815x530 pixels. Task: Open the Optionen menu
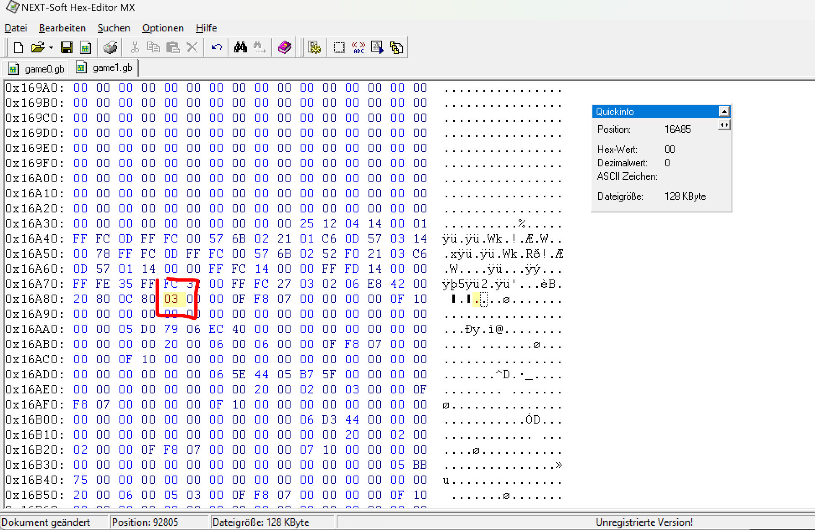163,28
